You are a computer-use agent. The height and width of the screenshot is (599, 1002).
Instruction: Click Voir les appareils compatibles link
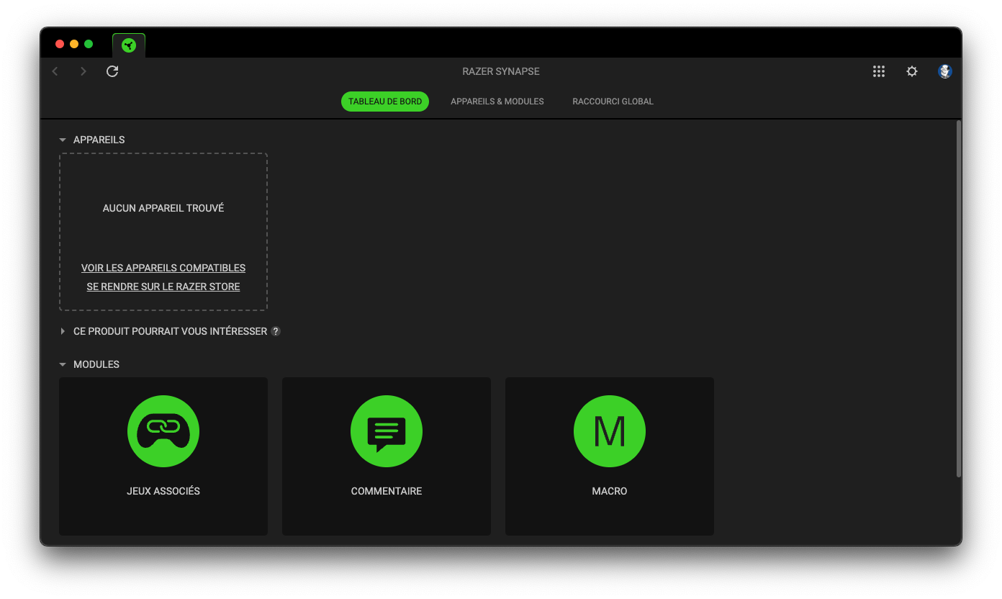tap(163, 268)
